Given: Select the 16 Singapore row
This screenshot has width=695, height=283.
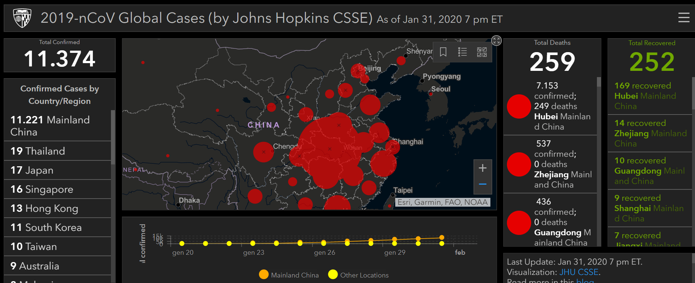Looking at the screenshot, I should (57, 189).
